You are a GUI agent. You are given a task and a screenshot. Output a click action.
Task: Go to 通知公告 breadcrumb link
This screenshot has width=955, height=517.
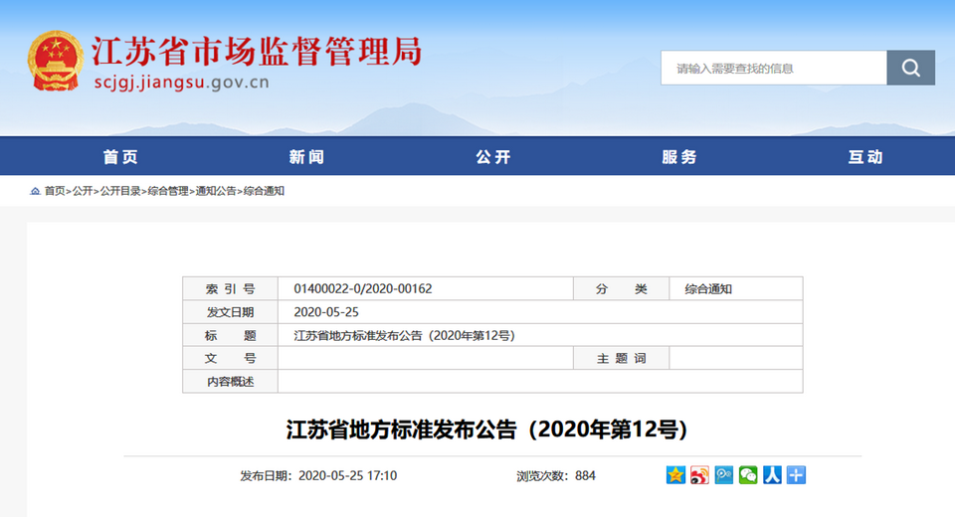(x=216, y=191)
